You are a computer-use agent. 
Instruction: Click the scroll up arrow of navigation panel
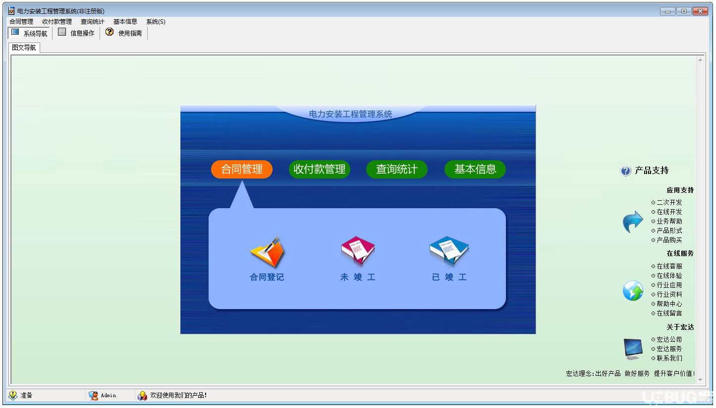700,60
